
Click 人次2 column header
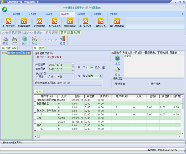[139, 96]
